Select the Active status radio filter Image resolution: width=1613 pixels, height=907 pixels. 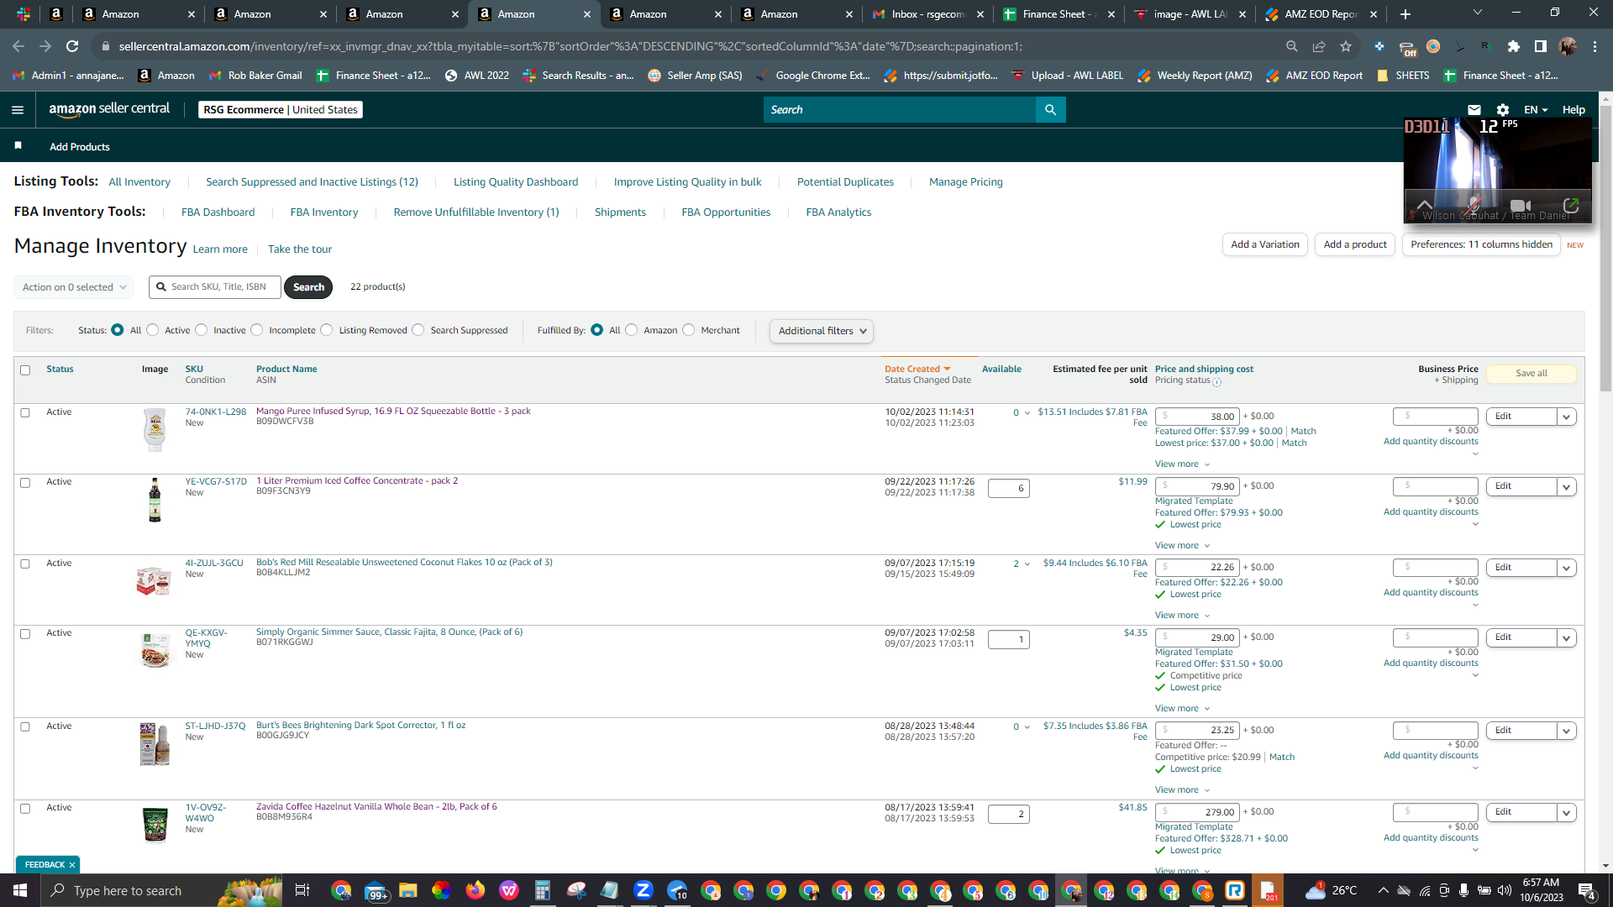[x=153, y=330]
